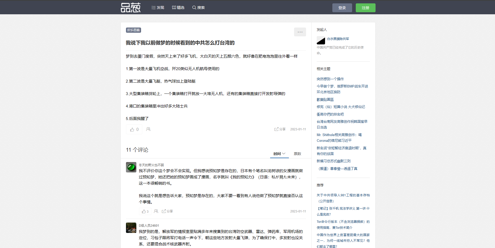Switch comment sorting to 票数
495x248 pixels.
click(x=297, y=154)
